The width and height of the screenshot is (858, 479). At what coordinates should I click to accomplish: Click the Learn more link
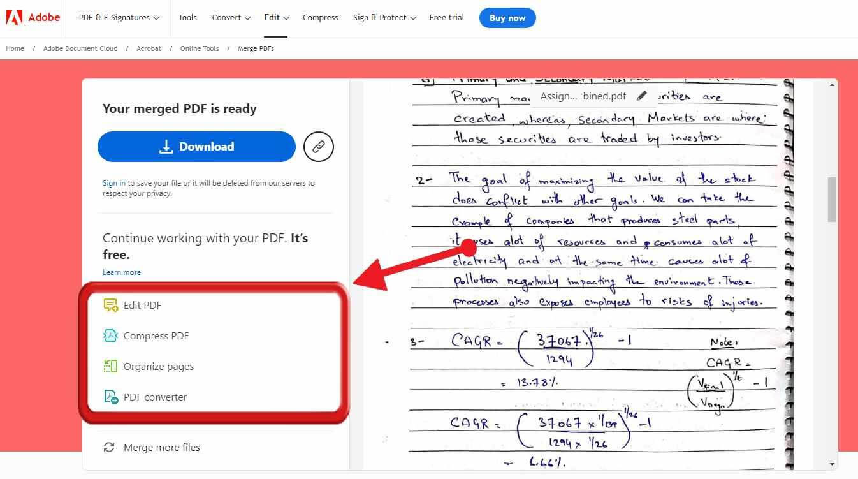[121, 272]
